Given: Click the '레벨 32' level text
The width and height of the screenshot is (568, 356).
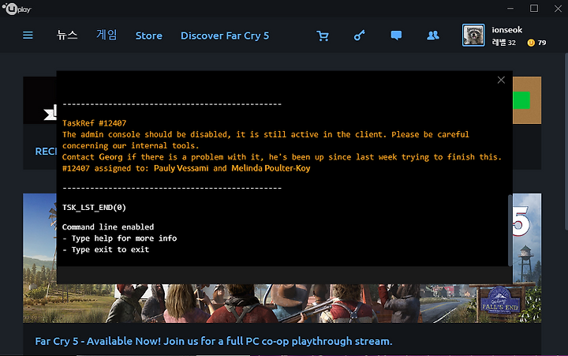Looking at the screenshot, I should tap(503, 43).
